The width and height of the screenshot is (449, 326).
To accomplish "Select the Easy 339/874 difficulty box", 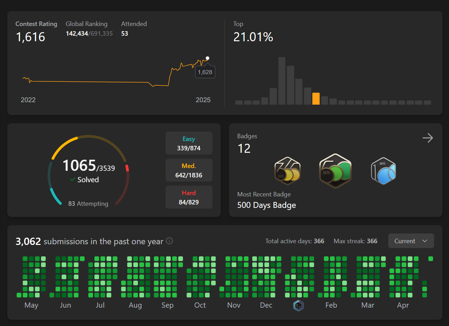I will coord(189,143).
